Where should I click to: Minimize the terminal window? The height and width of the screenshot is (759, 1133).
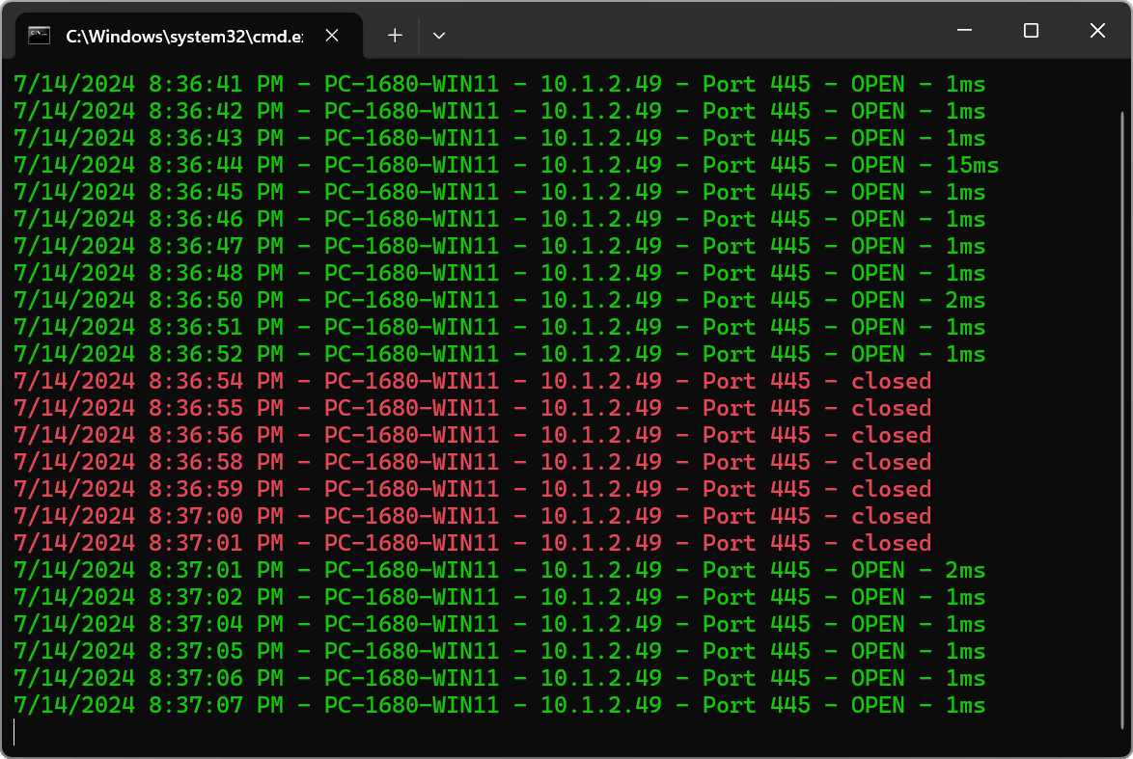[x=963, y=31]
